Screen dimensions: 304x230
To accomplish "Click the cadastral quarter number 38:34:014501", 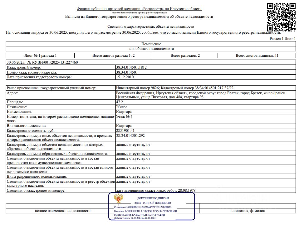I will pos(127,72).
